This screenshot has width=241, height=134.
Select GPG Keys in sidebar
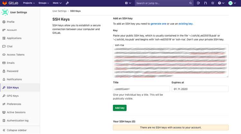(x=13, y=96)
